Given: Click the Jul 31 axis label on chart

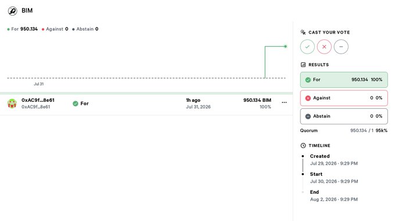Looking at the screenshot, I should tap(38, 84).
